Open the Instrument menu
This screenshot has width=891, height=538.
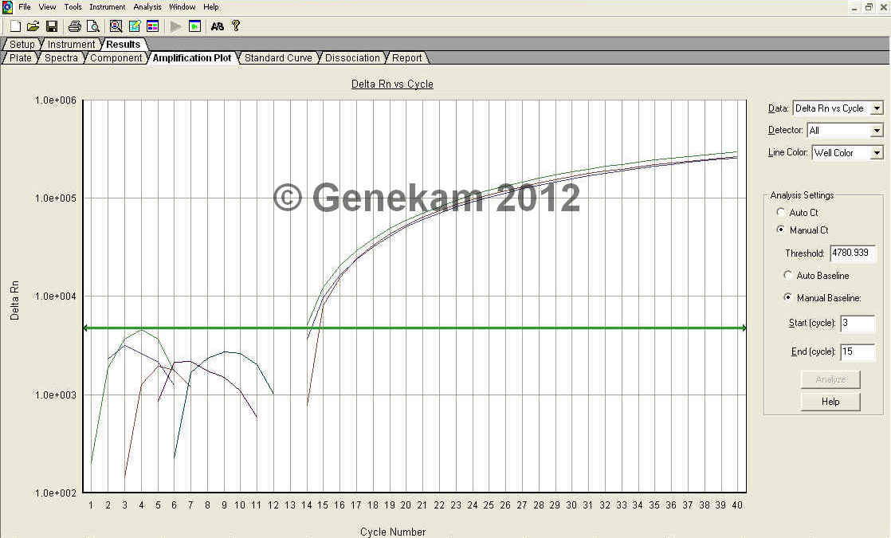click(x=108, y=7)
